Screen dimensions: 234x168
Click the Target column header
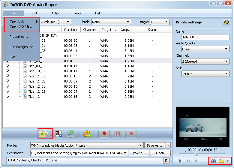[109, 30]
